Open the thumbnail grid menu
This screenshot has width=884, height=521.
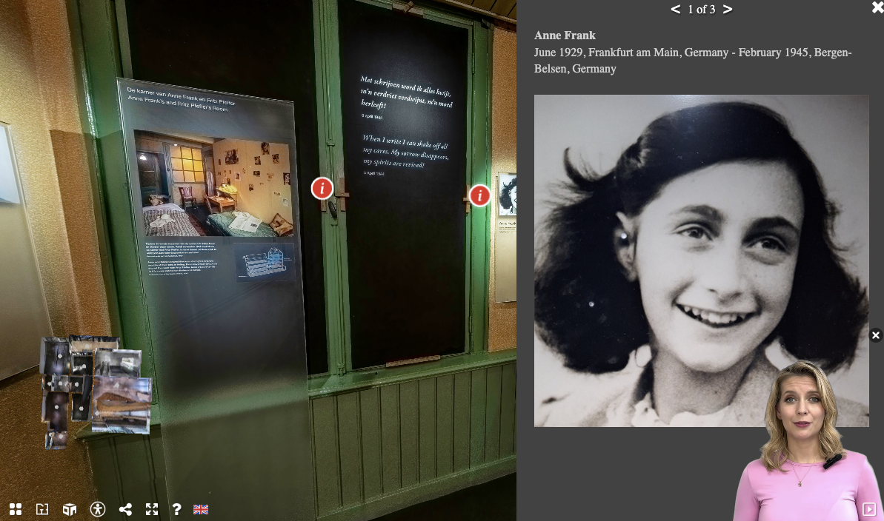16,509
